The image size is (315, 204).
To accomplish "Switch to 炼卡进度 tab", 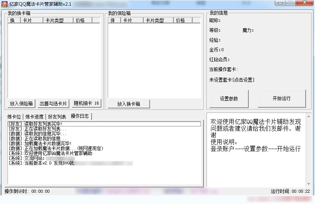I will [x=34, y=117].
